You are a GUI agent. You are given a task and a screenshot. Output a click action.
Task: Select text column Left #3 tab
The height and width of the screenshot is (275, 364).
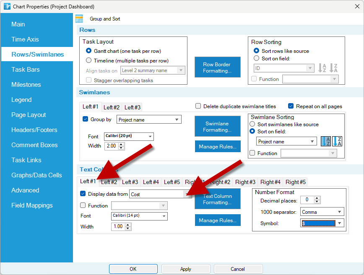coord(130,182)
